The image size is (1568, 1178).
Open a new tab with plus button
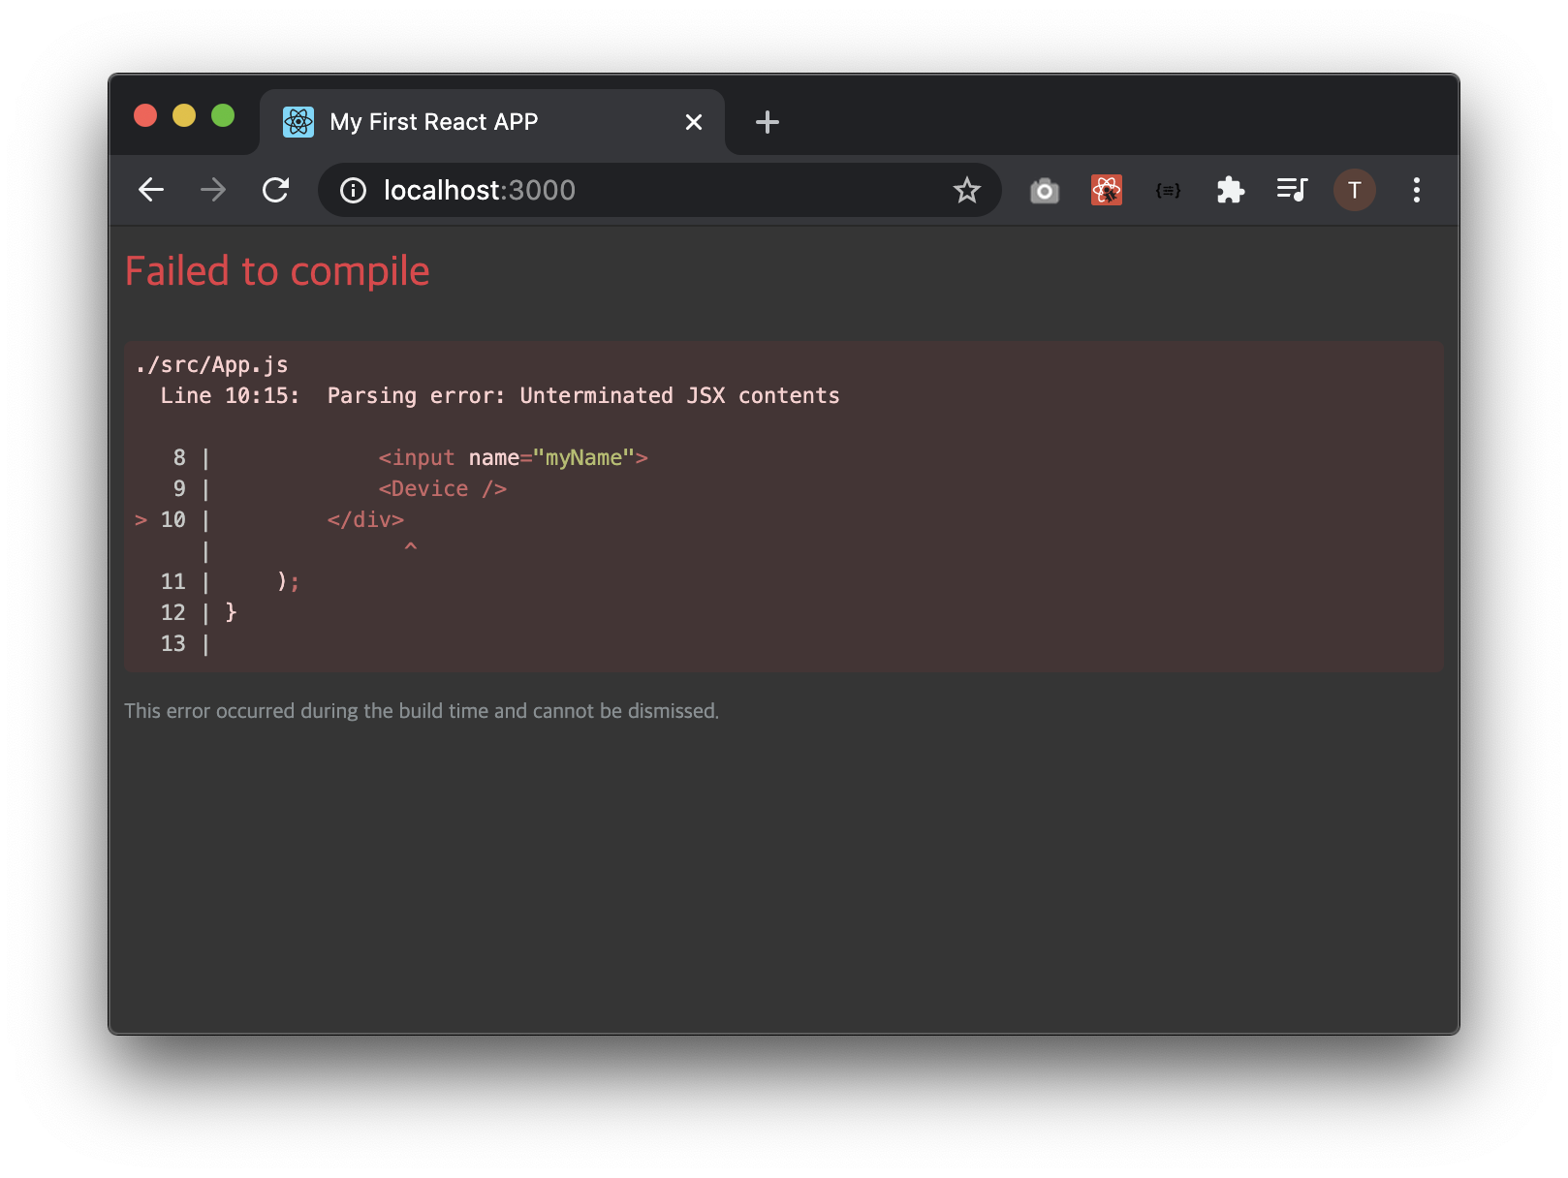[x=768, y=122]
